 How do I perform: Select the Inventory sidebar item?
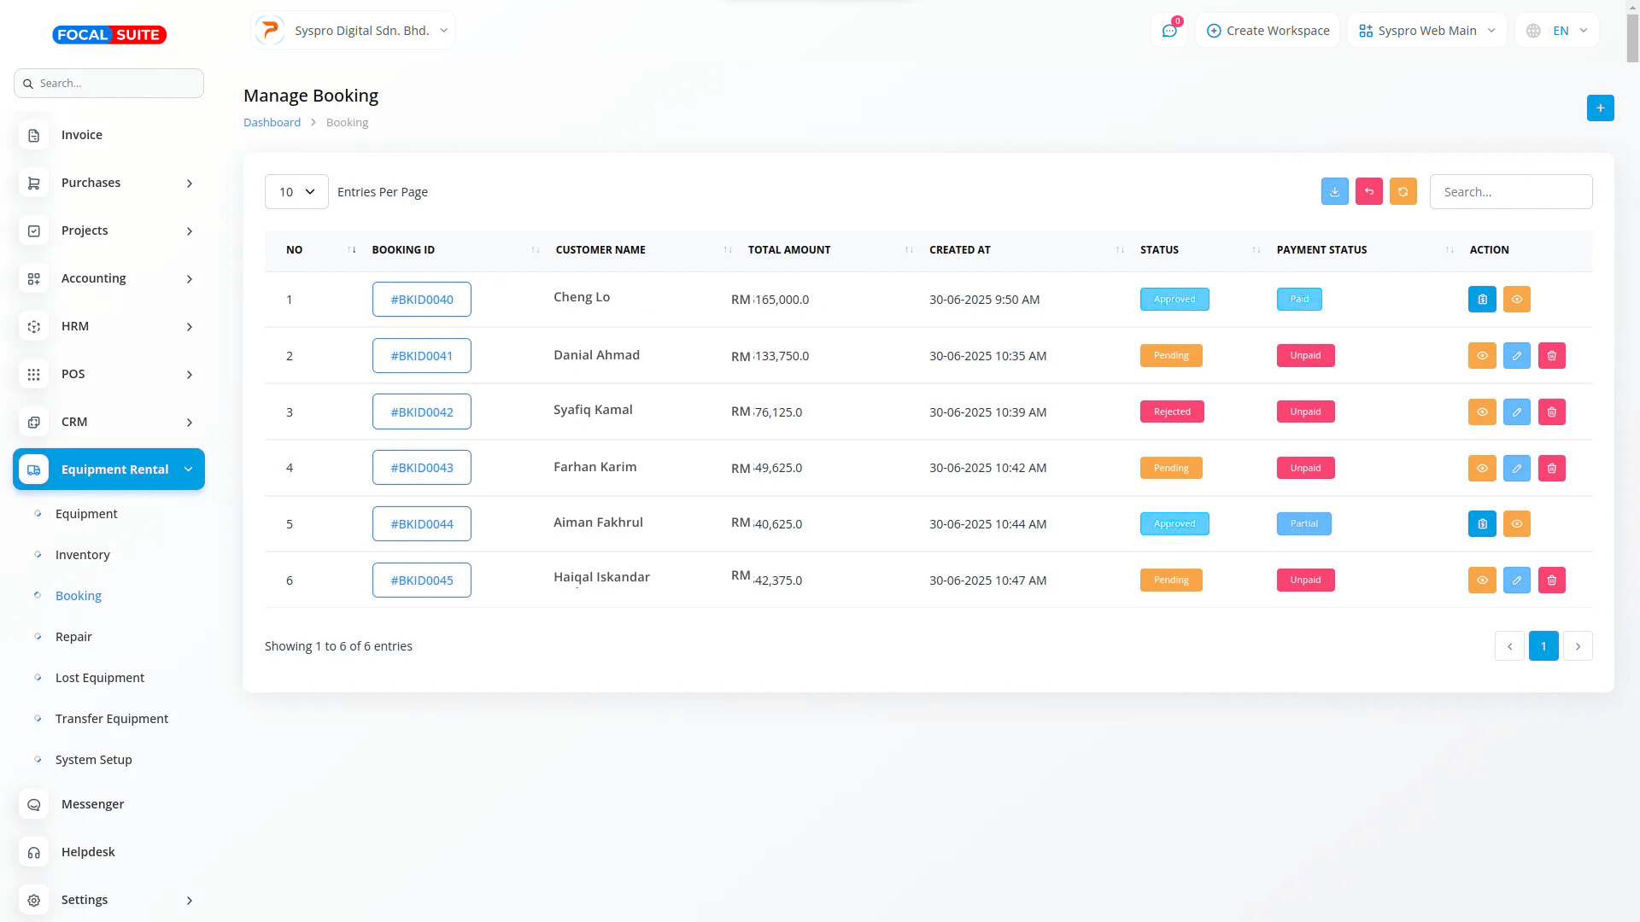coord(83,555)
